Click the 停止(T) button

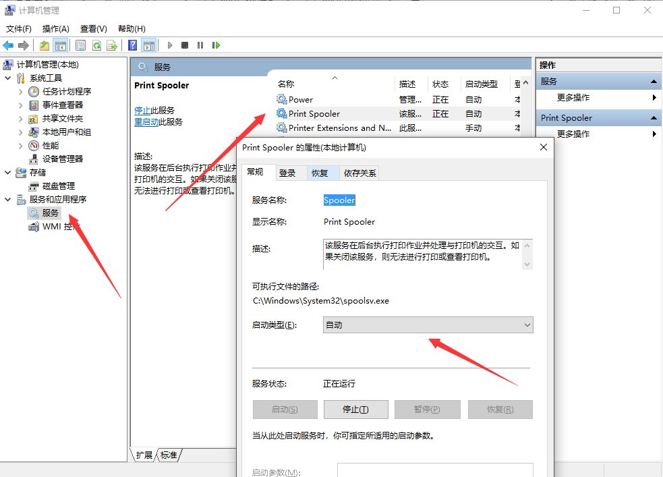click(356, 409)
